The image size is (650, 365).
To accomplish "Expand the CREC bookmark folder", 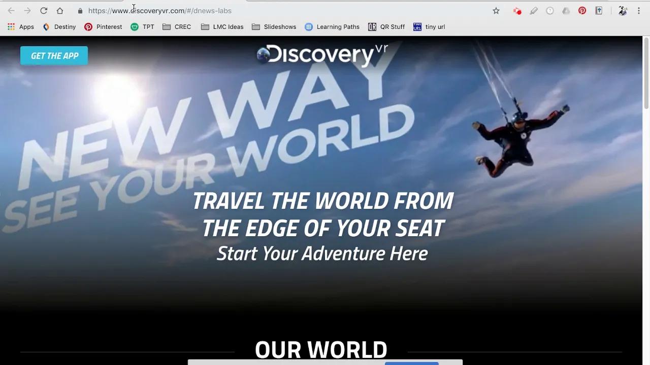I will point(177,27).
